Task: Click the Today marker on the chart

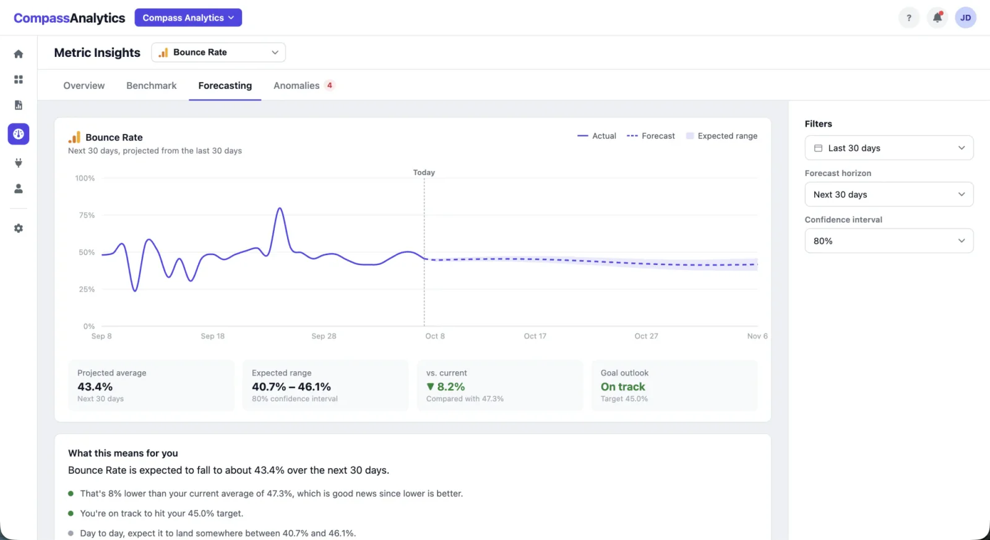Action: 424,172
